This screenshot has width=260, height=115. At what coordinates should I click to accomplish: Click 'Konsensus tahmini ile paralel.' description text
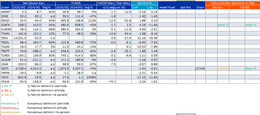pyautogui.click(x=49, y=112)
